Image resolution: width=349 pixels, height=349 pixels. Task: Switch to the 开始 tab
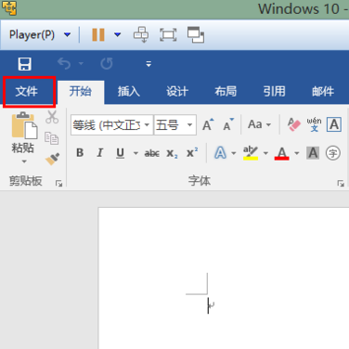coord(81,92)
